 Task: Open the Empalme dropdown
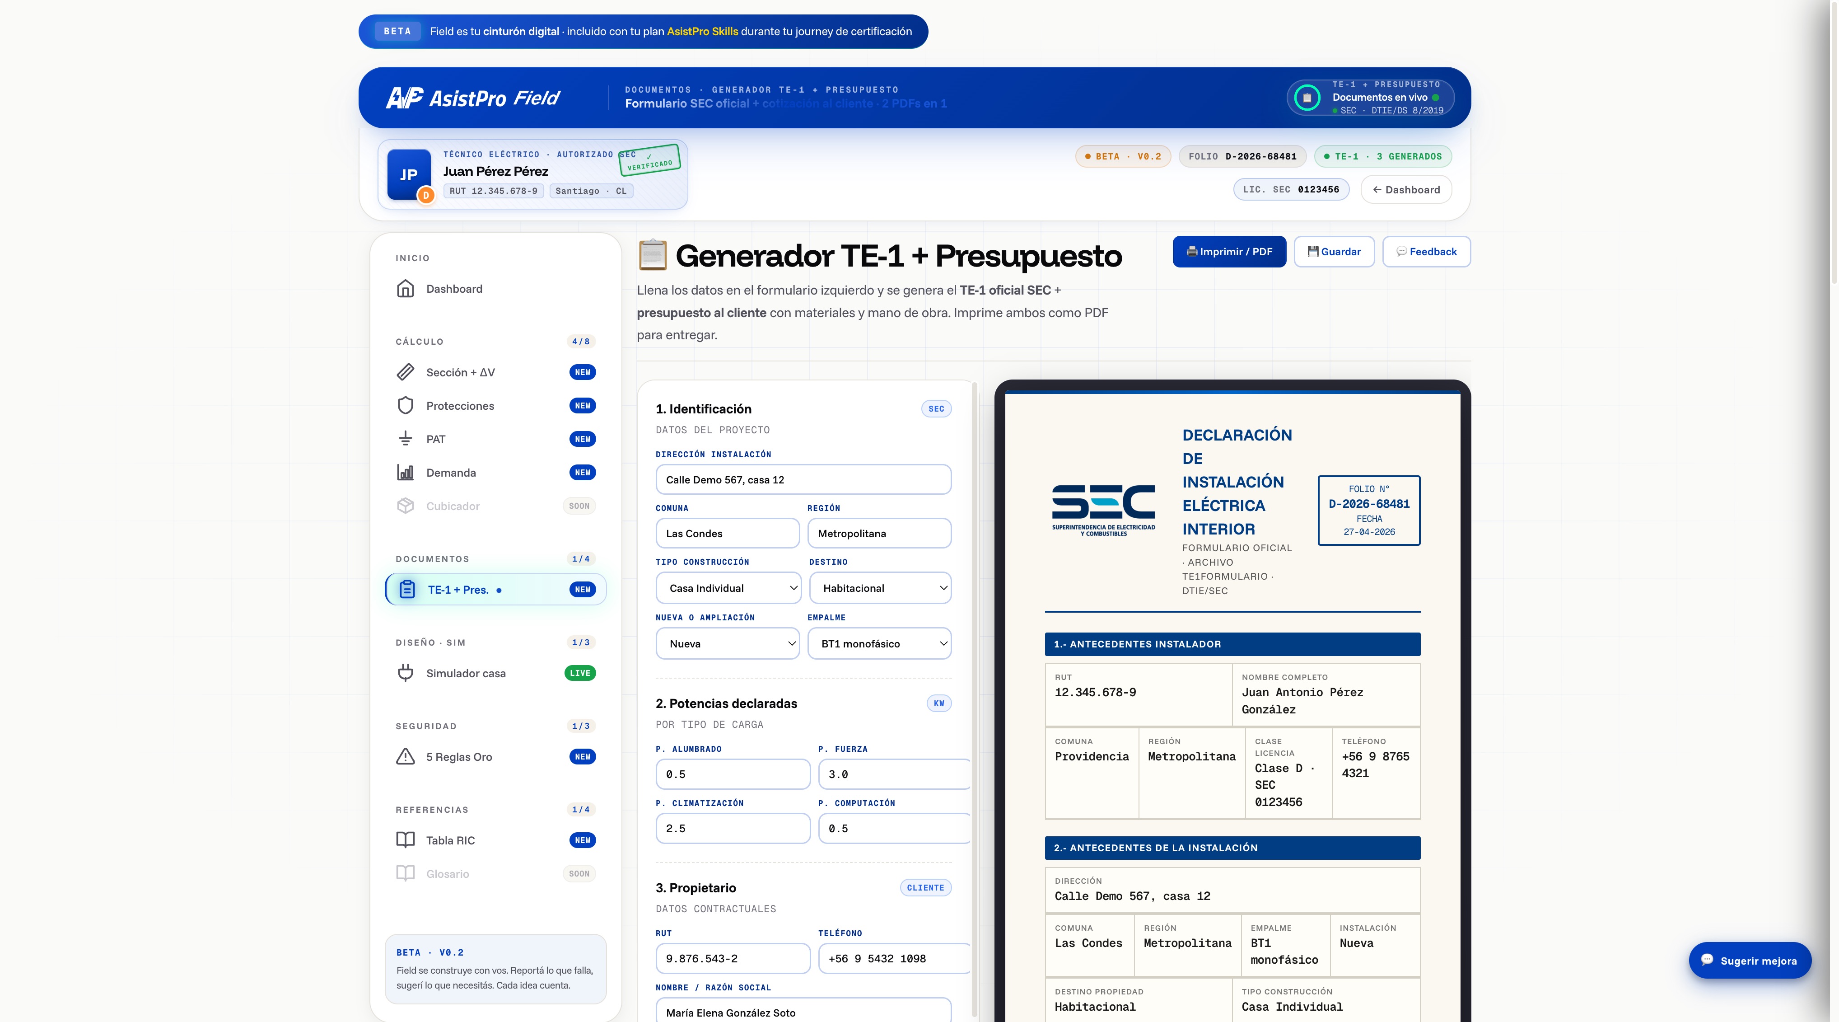[x=879, y=643]
